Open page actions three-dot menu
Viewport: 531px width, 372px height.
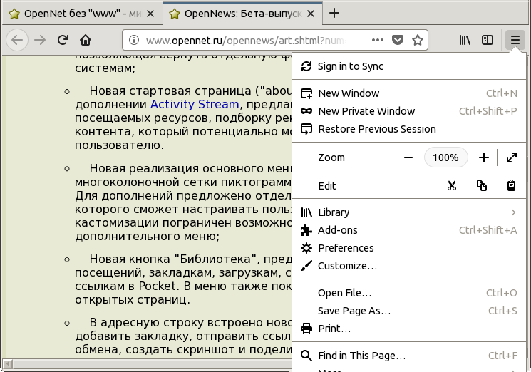coord(379,40)
